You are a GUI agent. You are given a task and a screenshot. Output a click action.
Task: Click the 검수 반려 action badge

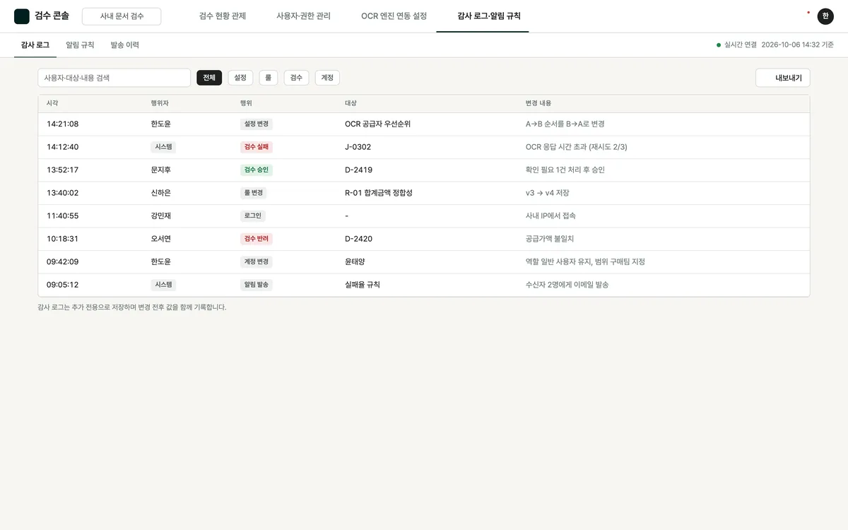[257, 239]
